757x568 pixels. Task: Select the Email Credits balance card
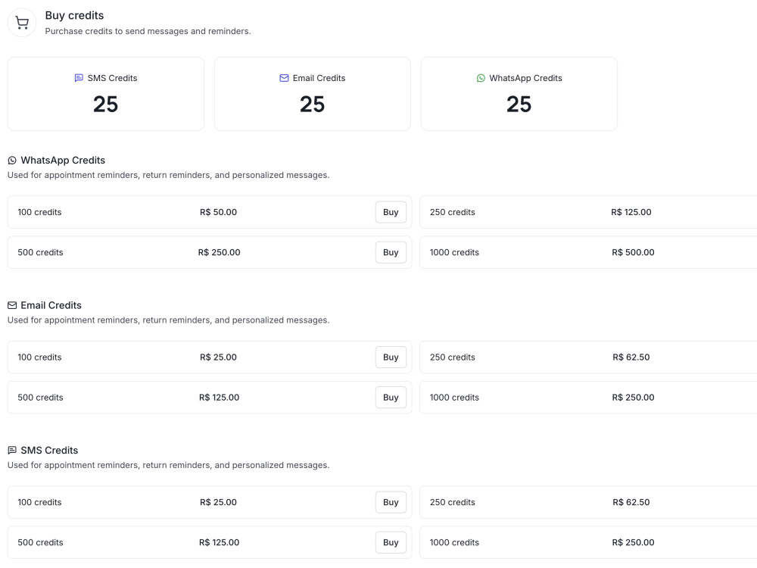point(313,94)
